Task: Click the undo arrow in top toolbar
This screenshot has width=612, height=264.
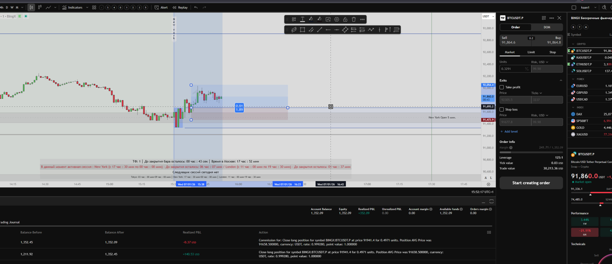Action: [196, 7]
